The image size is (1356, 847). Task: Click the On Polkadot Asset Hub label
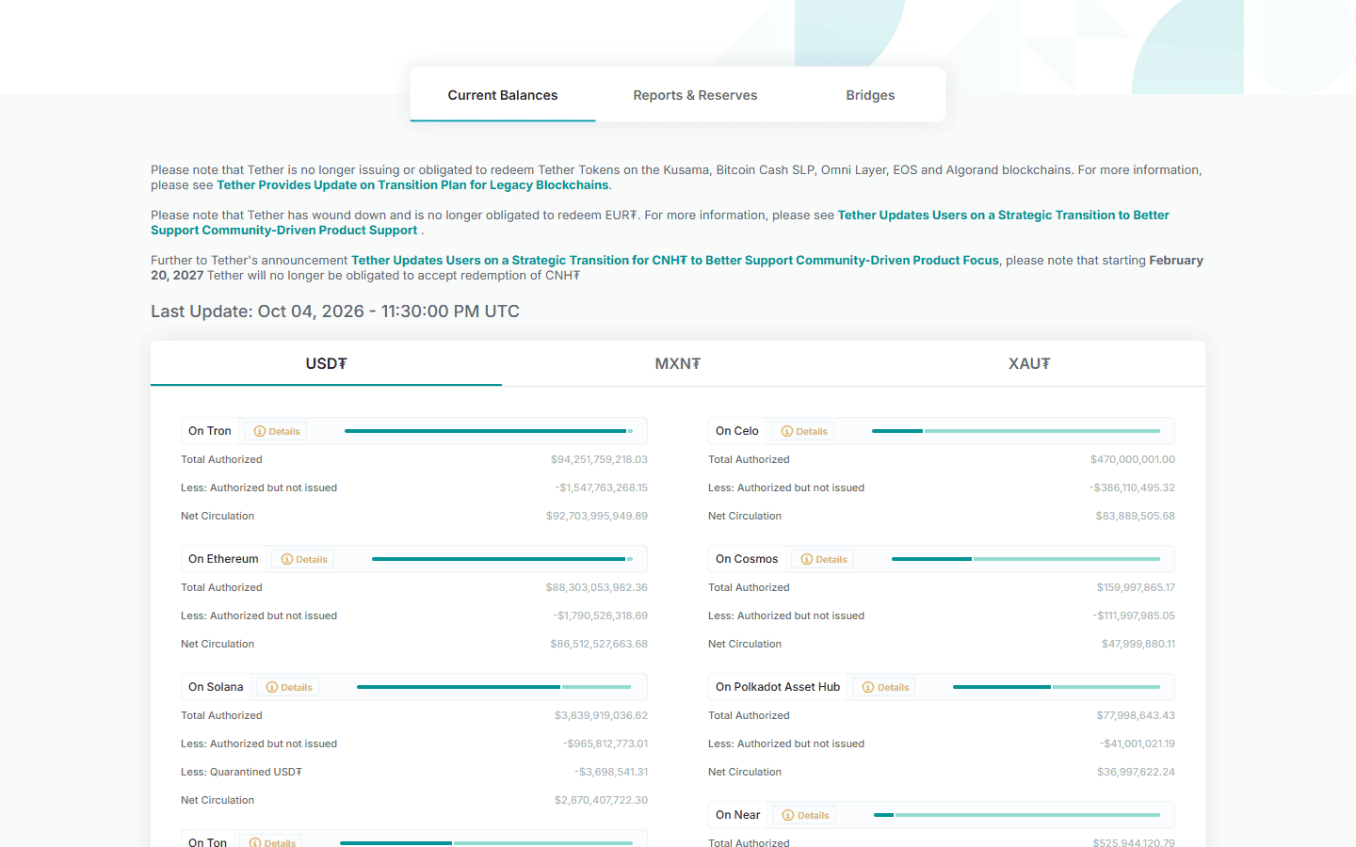(778, 687)
